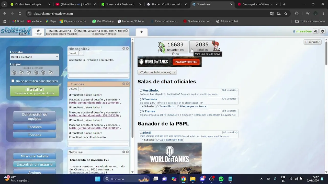
Task: Minimize the Francés chat window
Action: point(124,84)
